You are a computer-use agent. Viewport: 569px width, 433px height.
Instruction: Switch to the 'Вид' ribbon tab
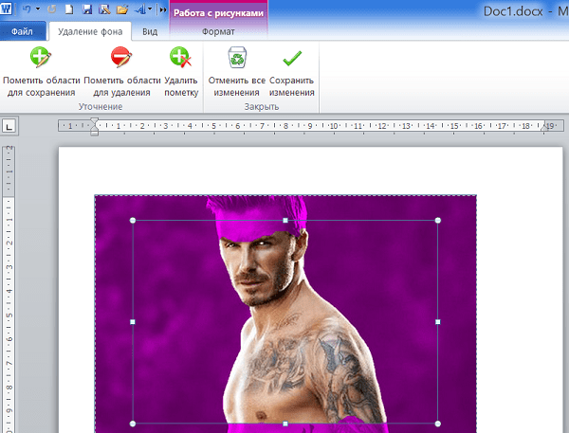(150, 31)
